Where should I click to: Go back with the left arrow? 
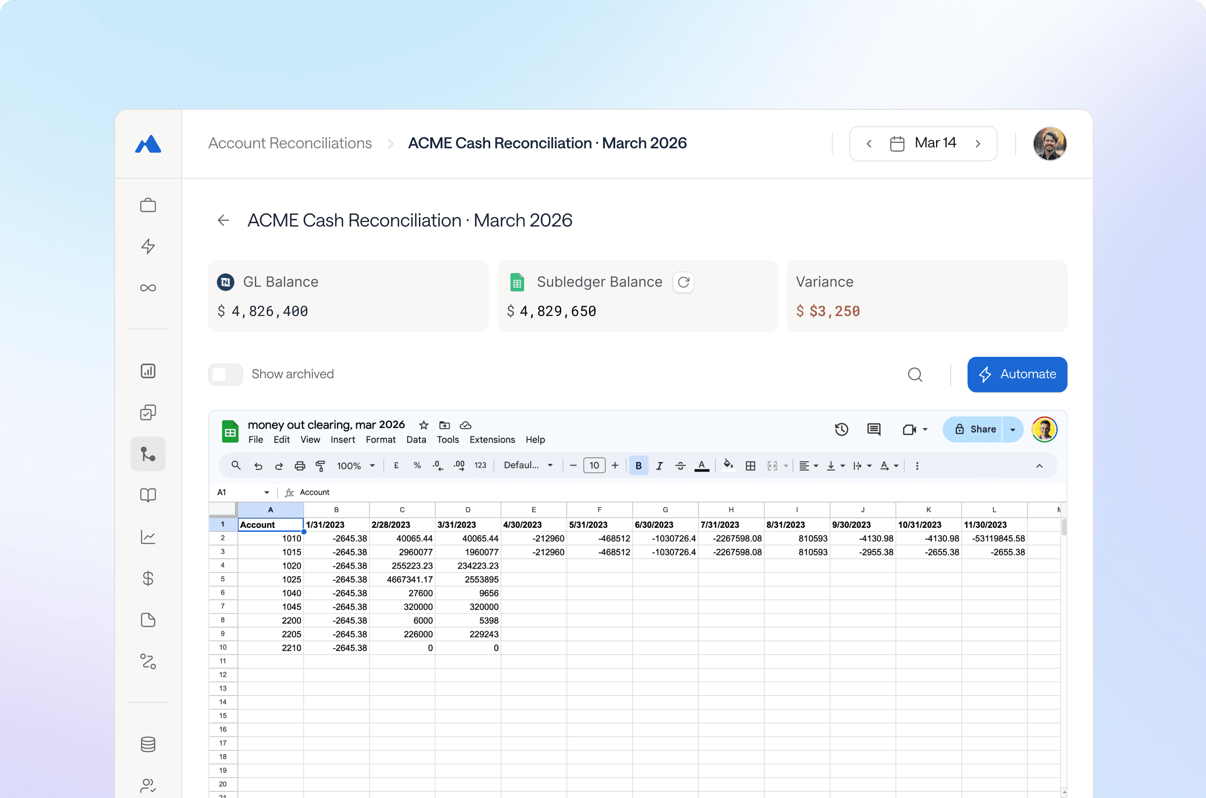click(224, 220)
